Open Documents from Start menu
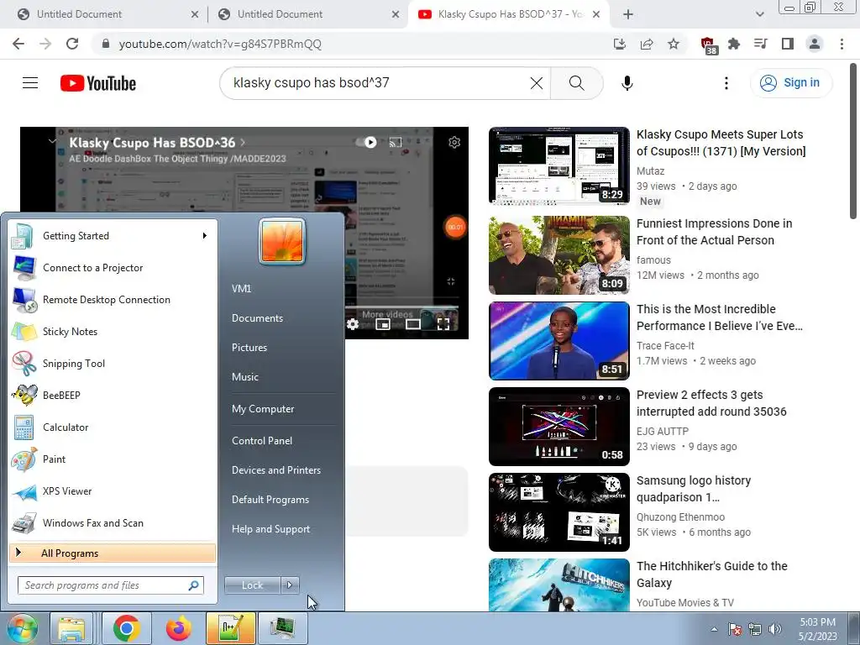This screenshot has width=860, height=645. click(x=257, y=318)
